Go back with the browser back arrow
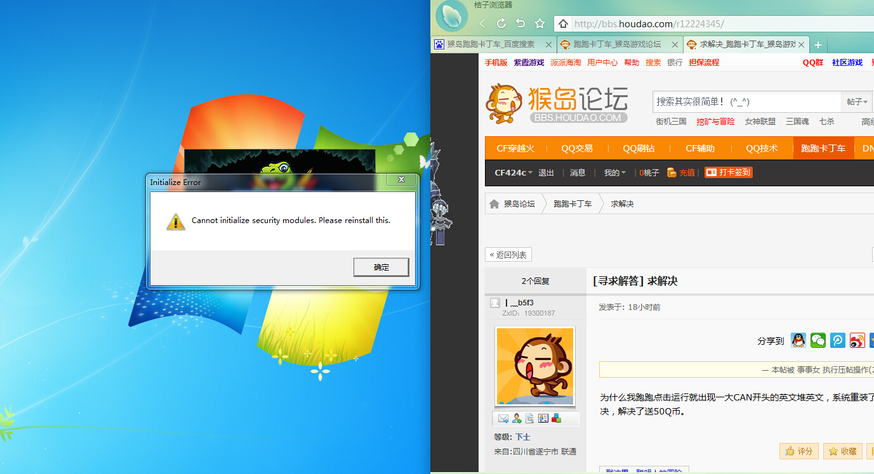Screen dimensions: 874x474 482,24
